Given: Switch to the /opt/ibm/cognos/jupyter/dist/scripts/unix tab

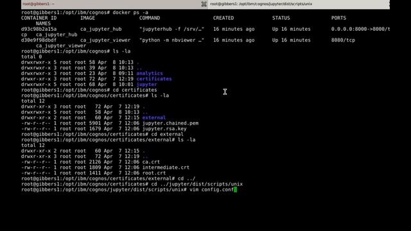Looking at the screenshot, I should click(x=299, y=4).
